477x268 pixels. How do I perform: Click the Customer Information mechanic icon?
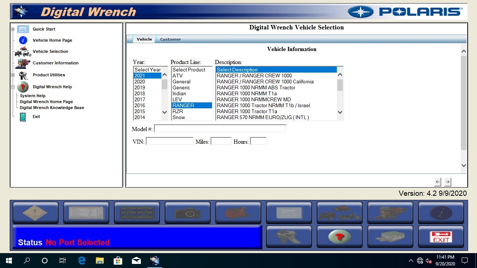pyautogui.click(x=23, y=63)
